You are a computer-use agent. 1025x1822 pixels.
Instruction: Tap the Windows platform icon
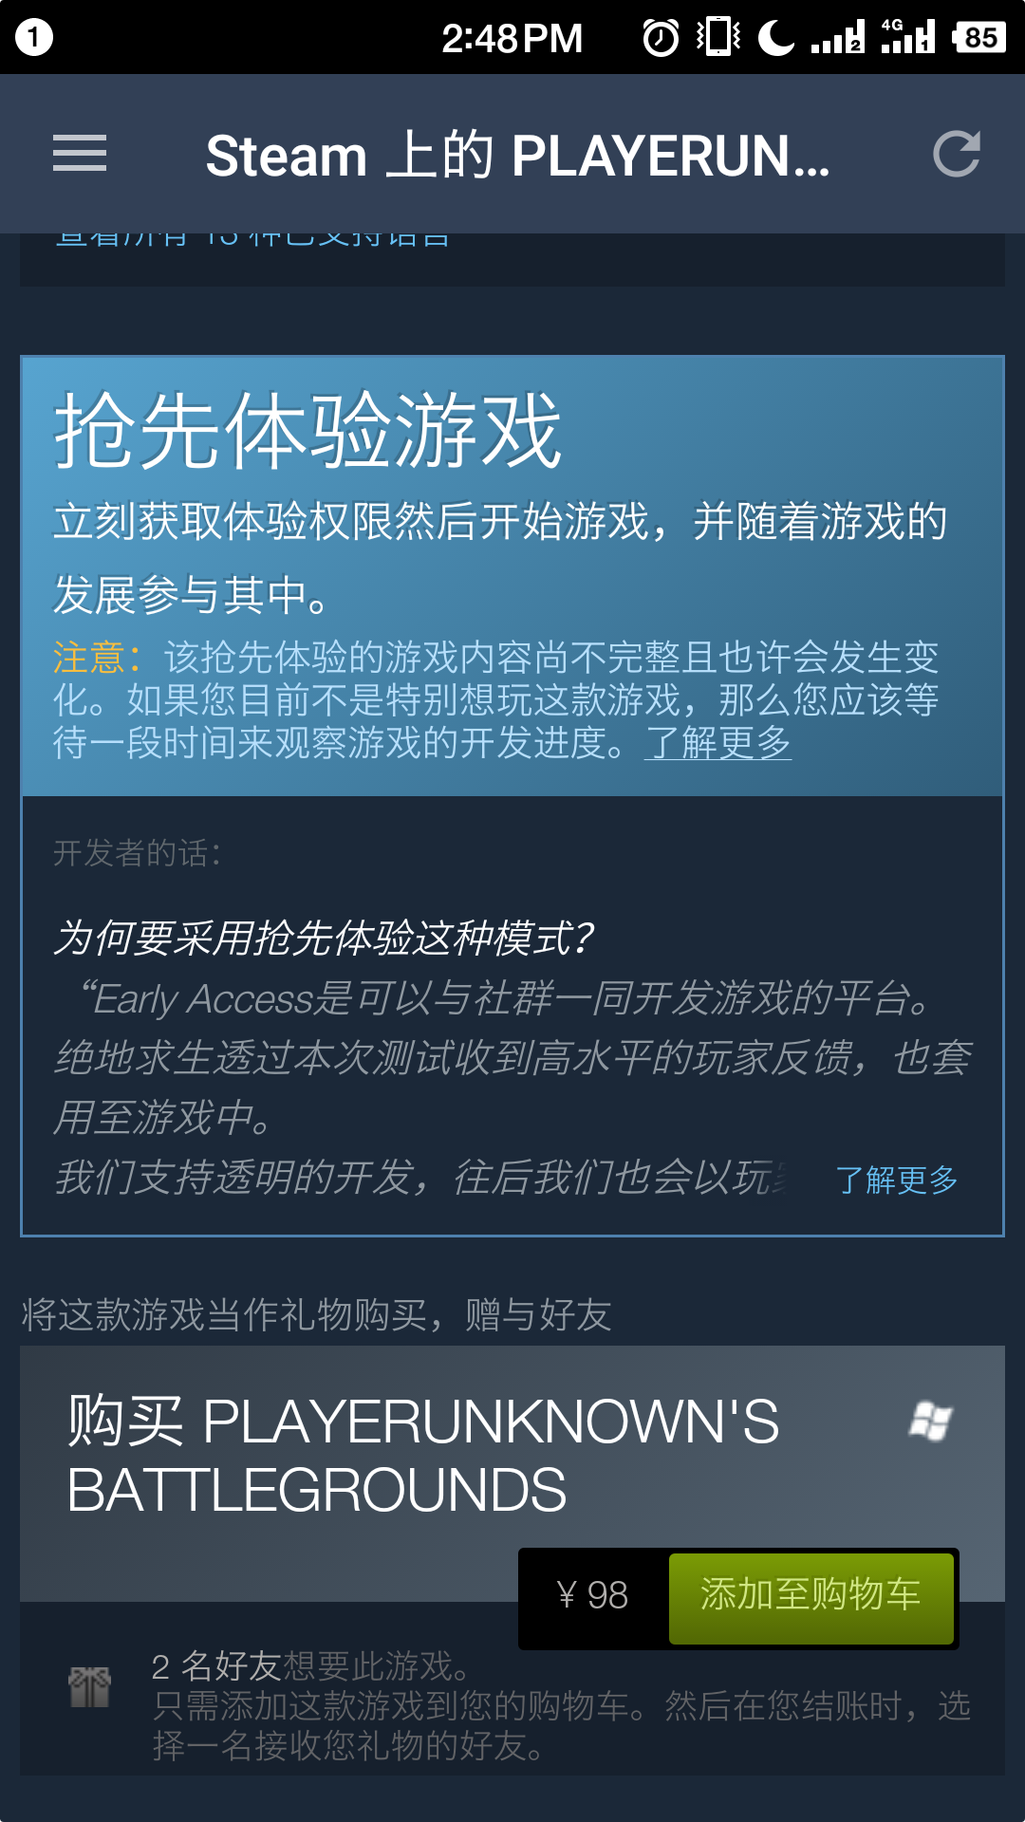point(931,1421)
